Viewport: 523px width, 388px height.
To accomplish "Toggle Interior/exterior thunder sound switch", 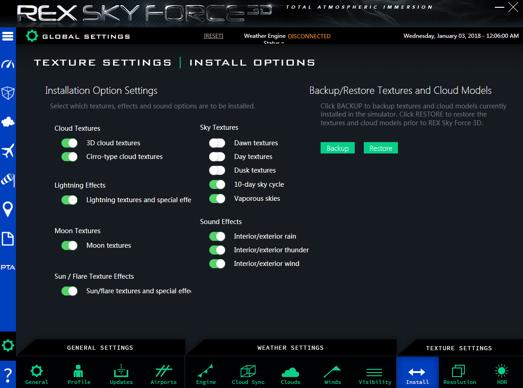I will pos(217,250).
